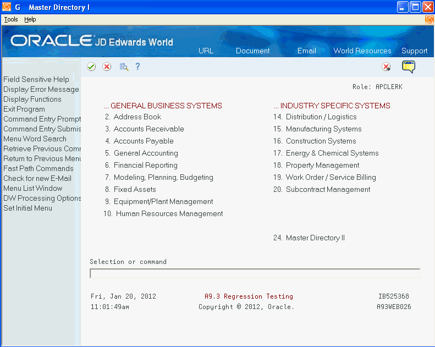Screen dimensions: 435x347
Task: Click Command Entry Submission in sidebar
Action: (42, 129)
